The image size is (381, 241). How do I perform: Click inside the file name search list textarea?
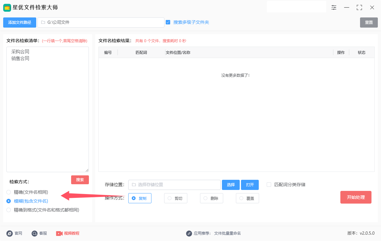point(48,109)
